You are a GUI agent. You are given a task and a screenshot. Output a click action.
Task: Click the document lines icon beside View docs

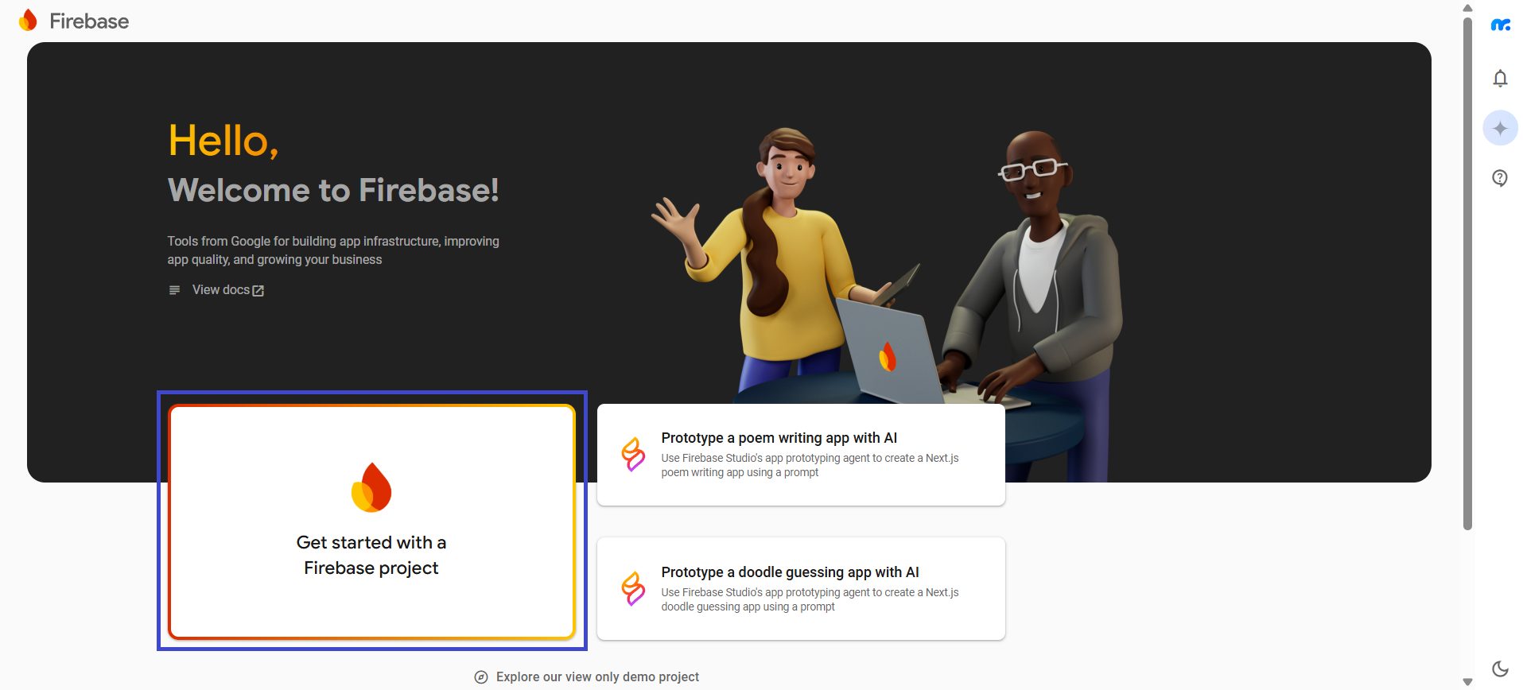174,290
